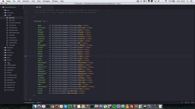Screen dimensions: 195x109
Task: Open the App Store dock icon
Action: pos(101,106)
